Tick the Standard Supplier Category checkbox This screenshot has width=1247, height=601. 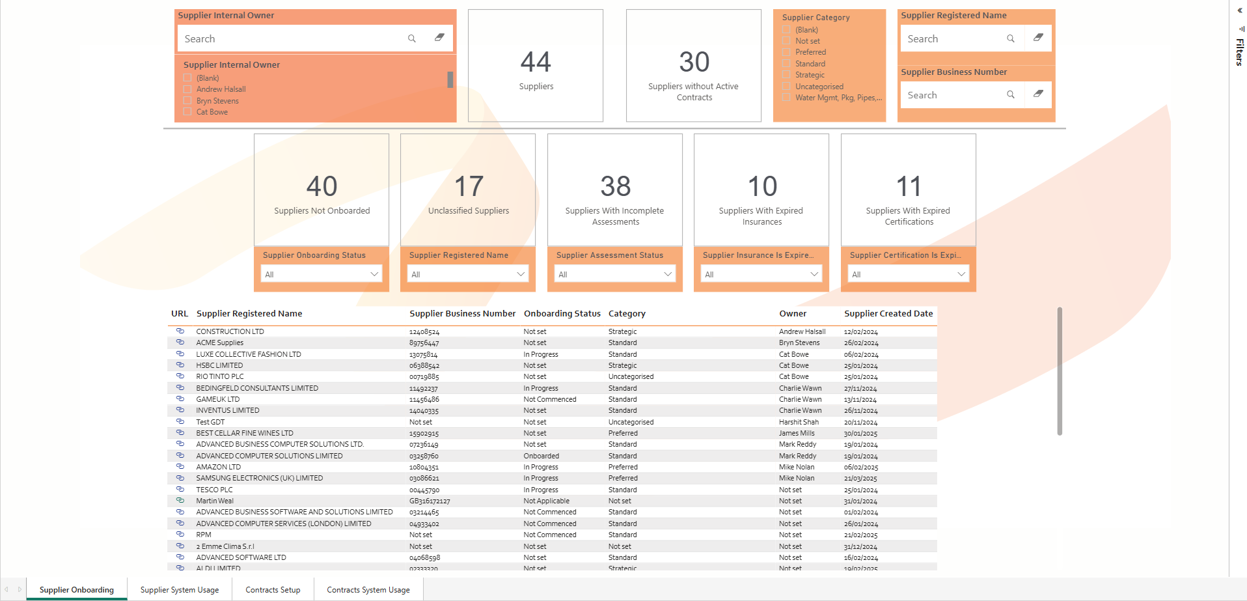[786, 64]
